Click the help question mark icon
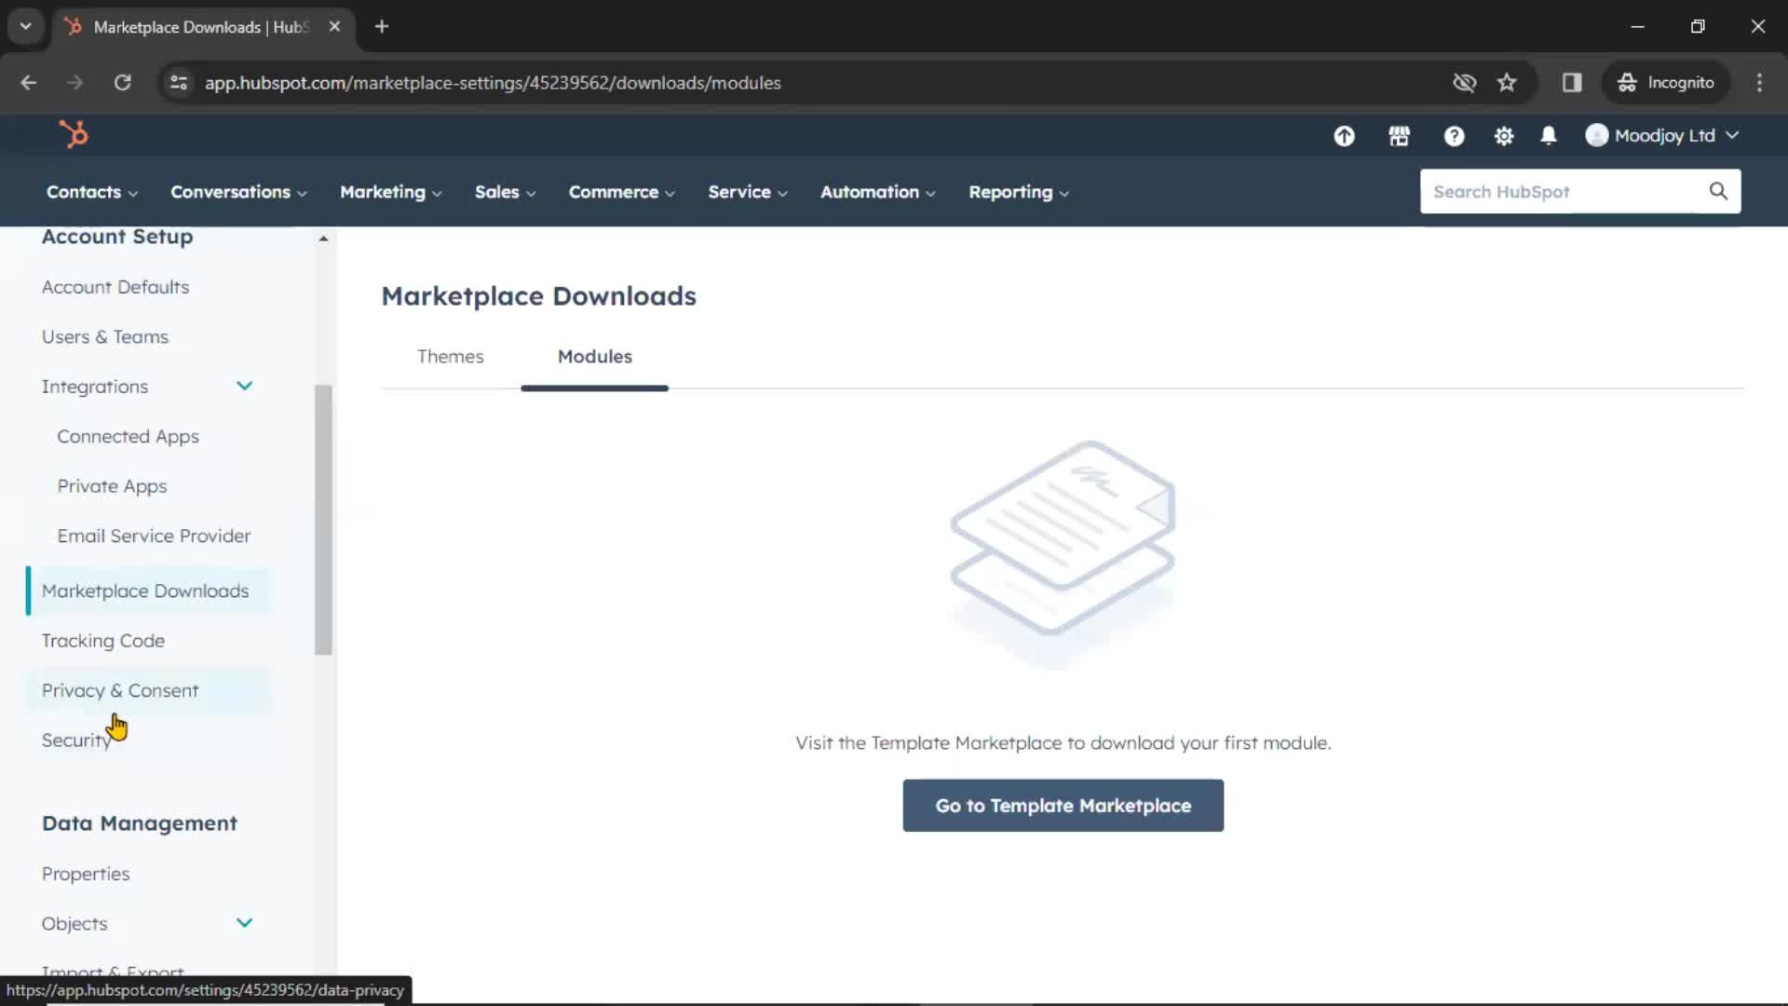Viewport: 1788px width, 1006px height. tap(1453, 135)
